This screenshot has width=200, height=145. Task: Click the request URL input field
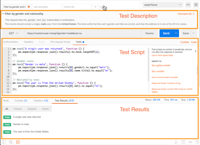point(83,33)
